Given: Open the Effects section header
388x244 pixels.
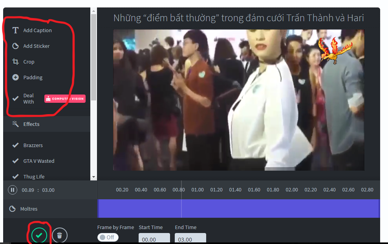Looking at the screenshot, I should click(47, 124).
